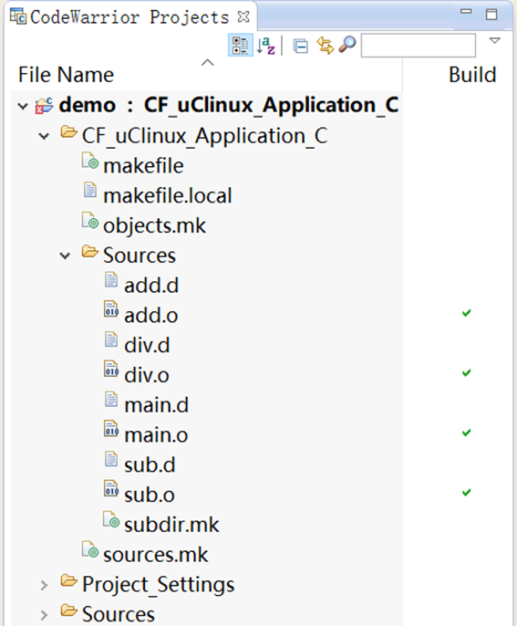Toggle the tree/flat view mode icon
This screenshot has width=517, height=626.
coord(240,45)
